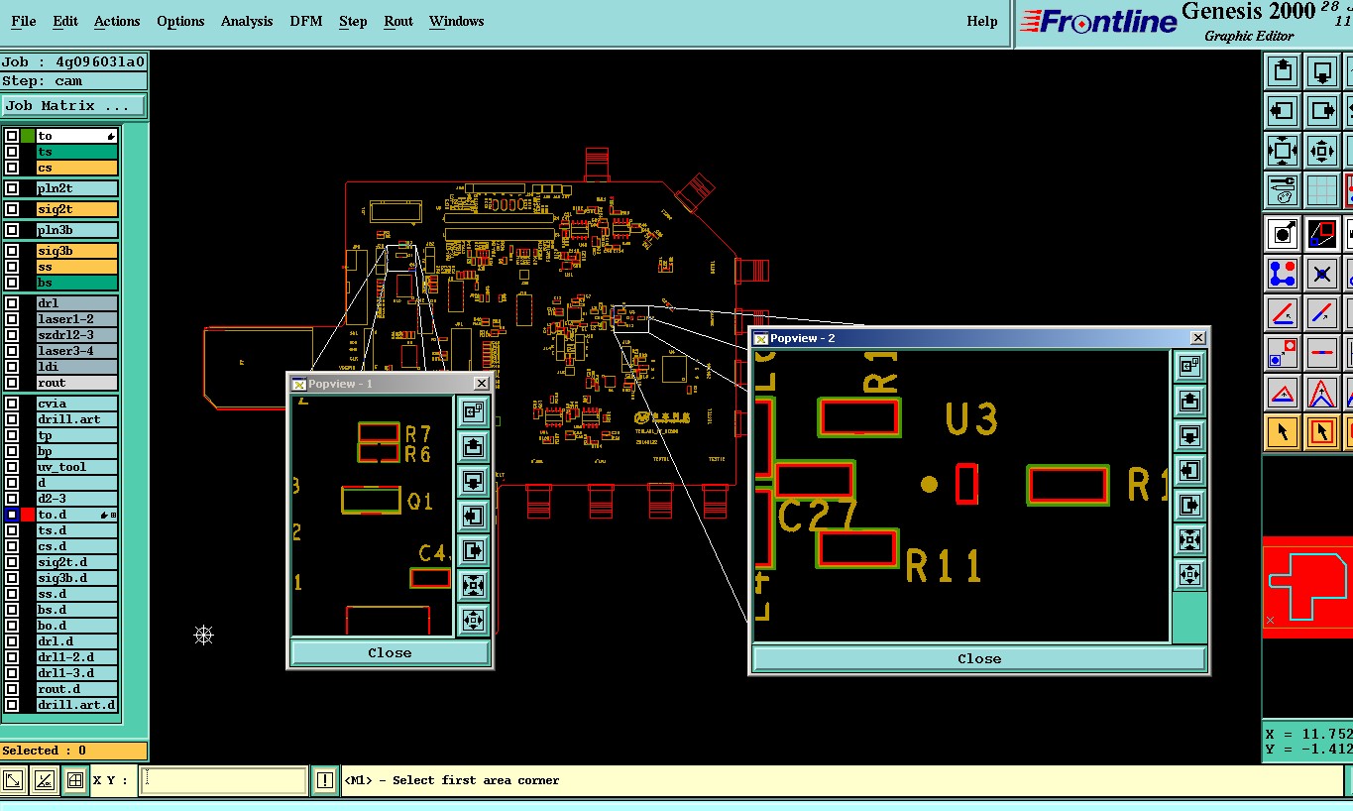
Task: Toggle checkbox for layer 'to'
Action: point(12,136)
